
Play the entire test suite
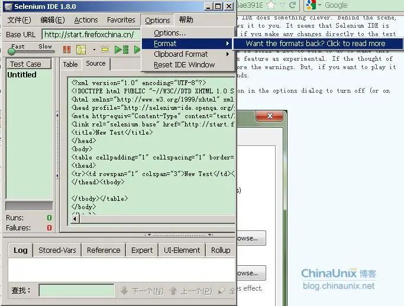click(x=122, y=50)
